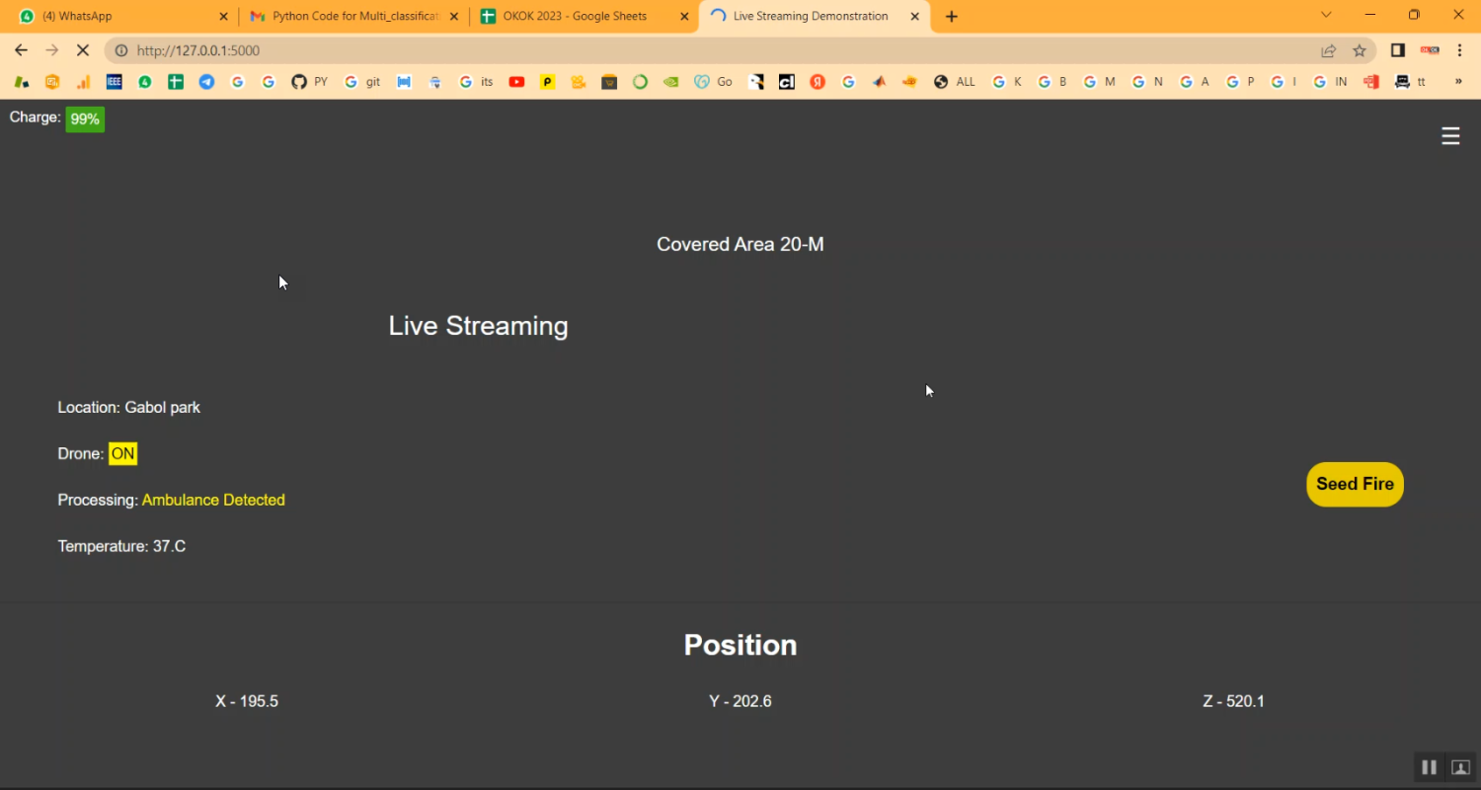Open the Google git bookmark
The image size is (1481, 790).
click(362, 82)
